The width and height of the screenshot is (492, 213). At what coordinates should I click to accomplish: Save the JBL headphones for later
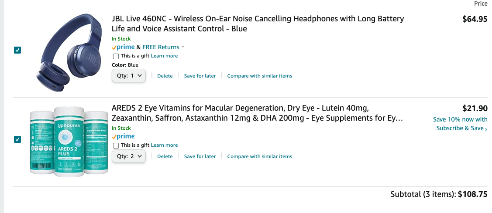coord(200,76)
